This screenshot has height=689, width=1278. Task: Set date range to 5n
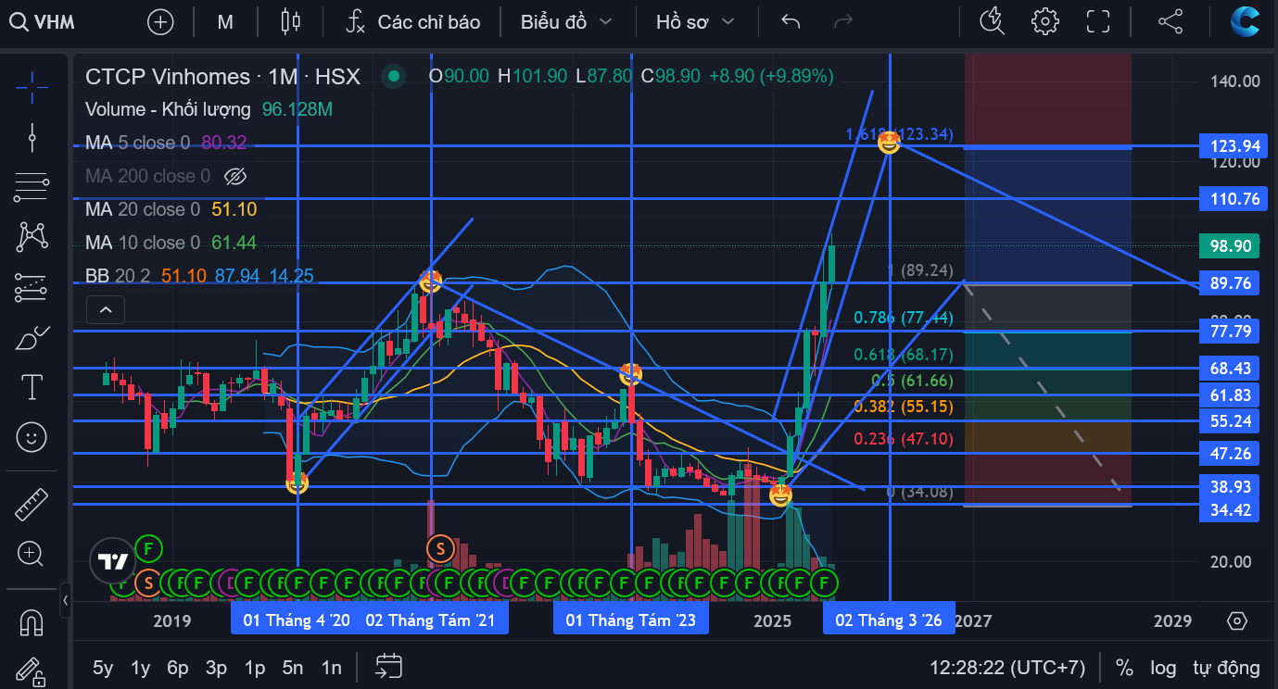[293, 668]
